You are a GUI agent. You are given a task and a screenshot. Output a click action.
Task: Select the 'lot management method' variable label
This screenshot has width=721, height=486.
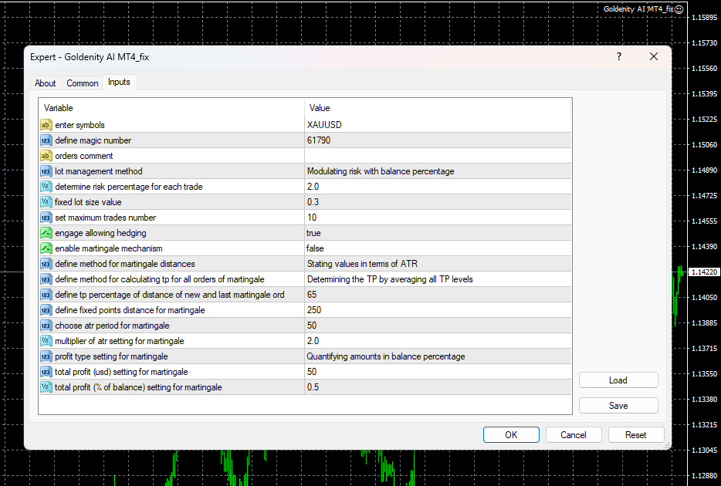(x=98, y=171)
